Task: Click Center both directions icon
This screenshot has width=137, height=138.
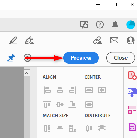Action: pyautogui.click(x=89, y=104)
